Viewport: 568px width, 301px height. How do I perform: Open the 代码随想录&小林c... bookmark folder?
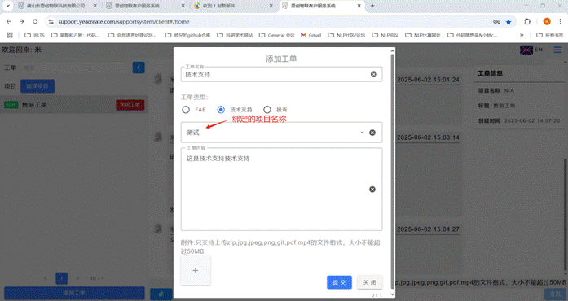(473, 35)
